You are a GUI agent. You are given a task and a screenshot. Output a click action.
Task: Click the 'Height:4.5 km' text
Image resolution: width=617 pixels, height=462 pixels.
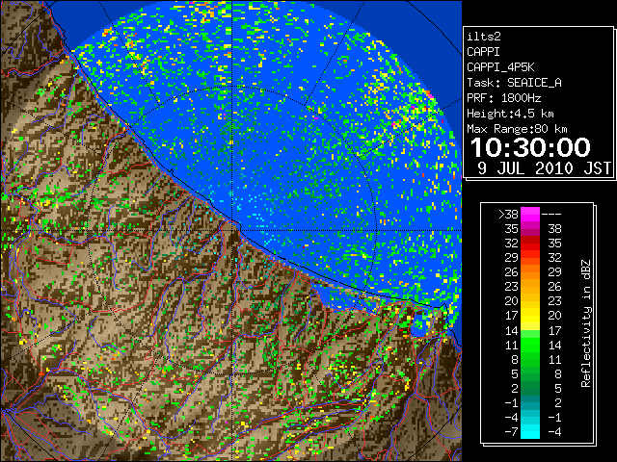(510, 114)
